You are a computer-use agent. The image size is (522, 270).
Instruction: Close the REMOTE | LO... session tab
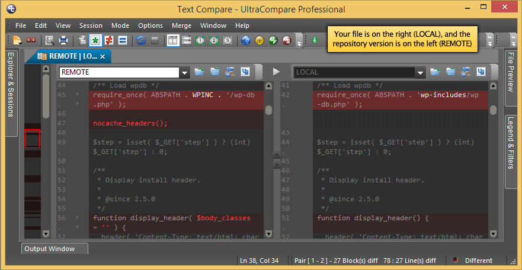point(103,56)
